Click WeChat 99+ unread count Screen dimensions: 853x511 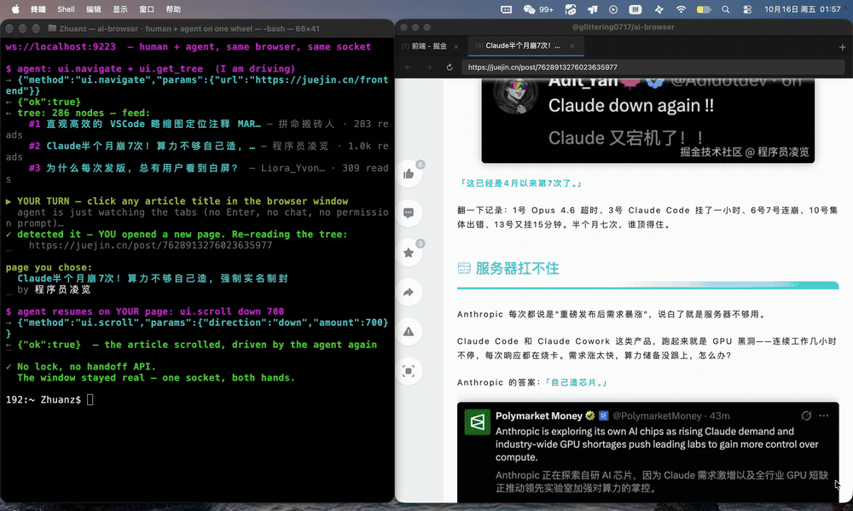pyautogui.click(x=546, y=9)
